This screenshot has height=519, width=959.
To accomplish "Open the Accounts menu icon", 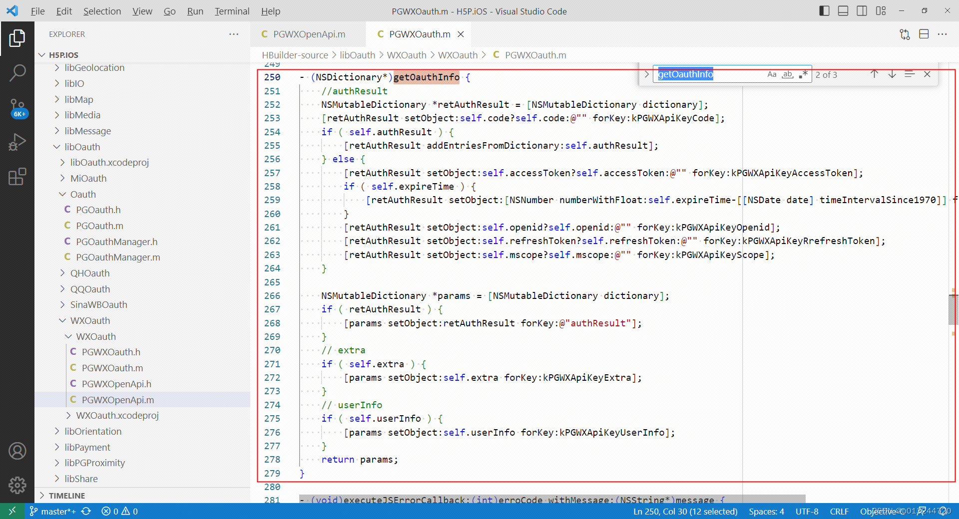I will pyautogui.click(x=17, y=451).
